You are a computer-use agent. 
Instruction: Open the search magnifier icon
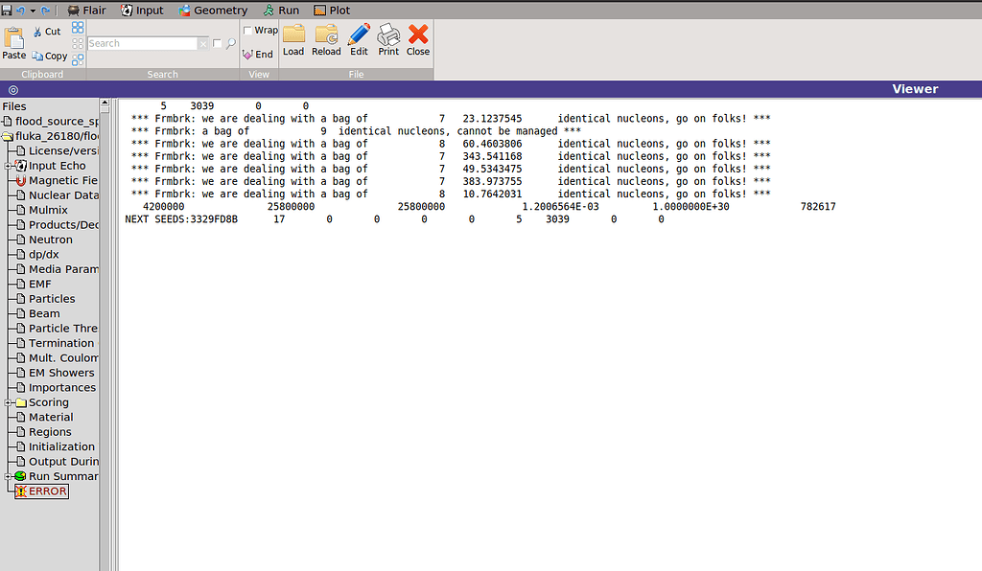coord(232,43)
